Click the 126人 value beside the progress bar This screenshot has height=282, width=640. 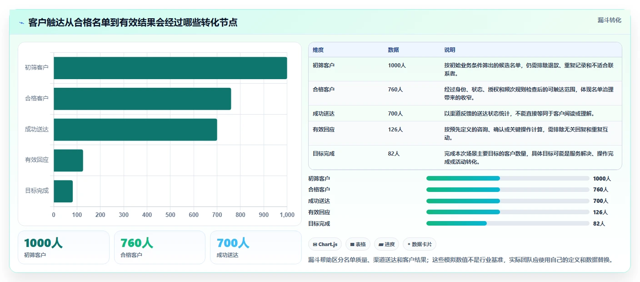click(x=600, y=212)
